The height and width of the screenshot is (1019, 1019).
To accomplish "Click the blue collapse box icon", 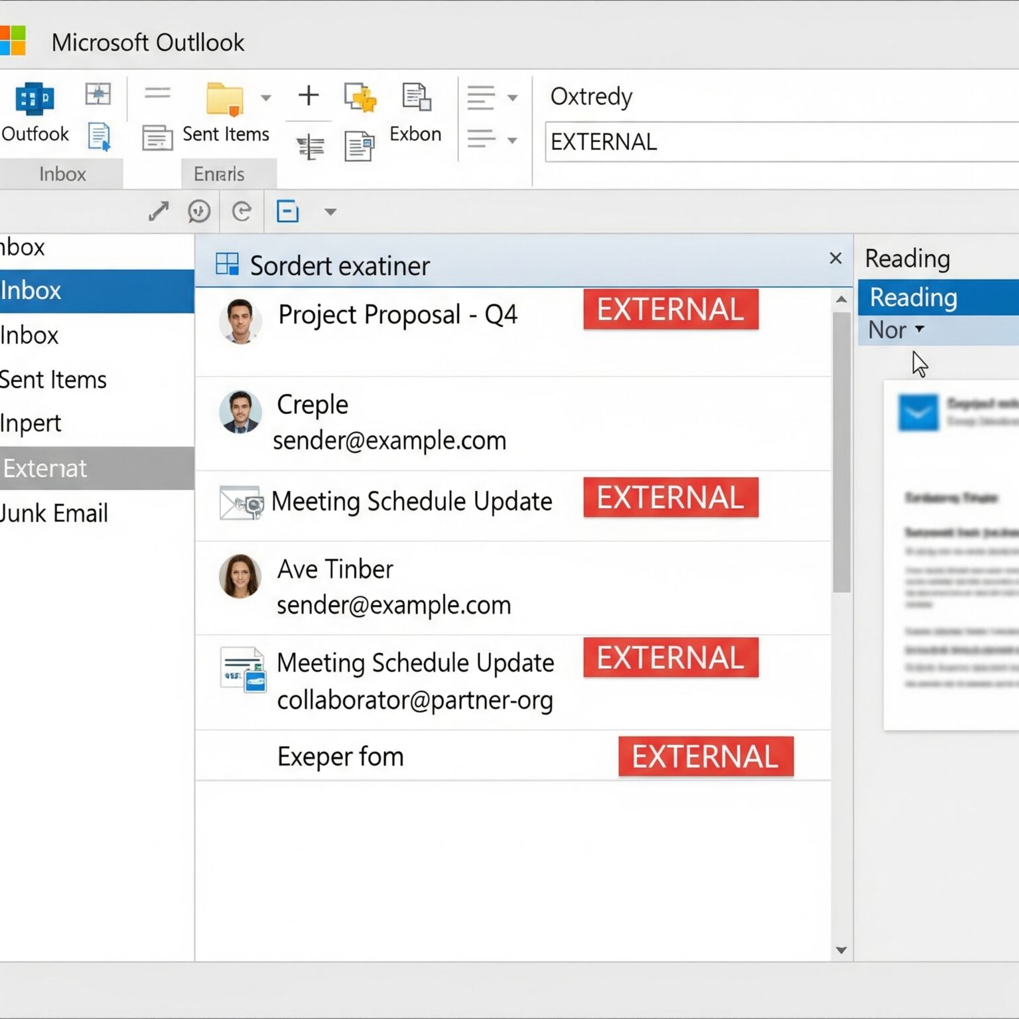I will click(287, 212).
